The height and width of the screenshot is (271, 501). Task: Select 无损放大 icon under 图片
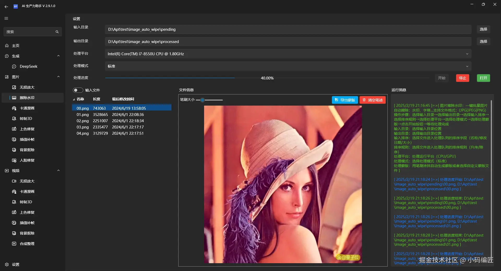click(x=14, y=87)
